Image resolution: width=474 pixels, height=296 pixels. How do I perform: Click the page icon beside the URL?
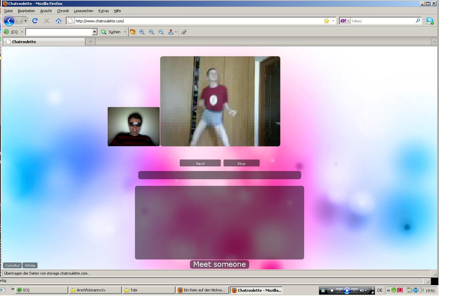tap(70, 21)
